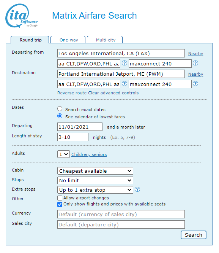Screen dimensions: 219x253
Task: Enable Allow airport changes checkbox
Action: coord(60,198)
